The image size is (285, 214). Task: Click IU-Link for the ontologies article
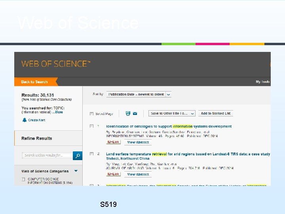(x=113, y=142)
